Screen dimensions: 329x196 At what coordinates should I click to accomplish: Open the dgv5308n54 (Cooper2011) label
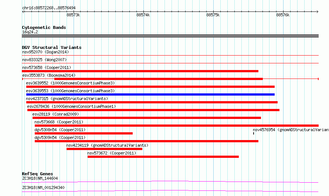coord(60,130)
